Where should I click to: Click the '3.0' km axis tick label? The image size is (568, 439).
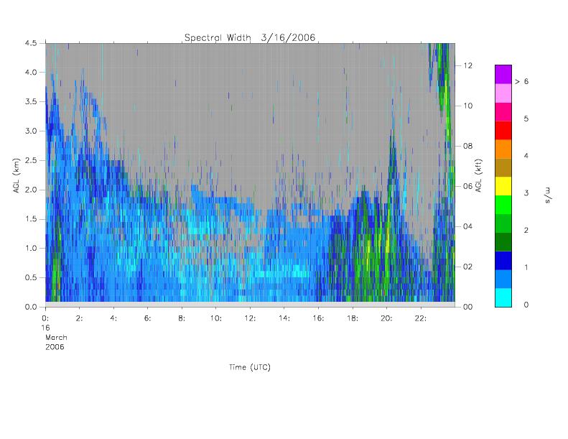point(31,131)
